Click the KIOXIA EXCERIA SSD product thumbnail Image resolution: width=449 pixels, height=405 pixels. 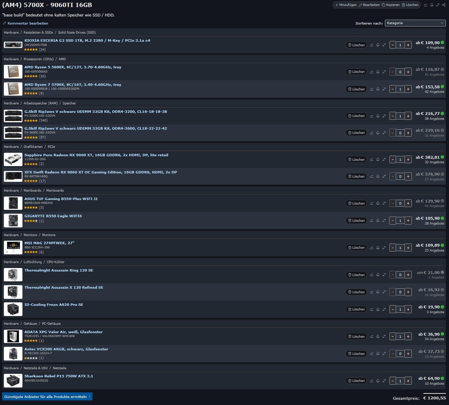[13, 45]
